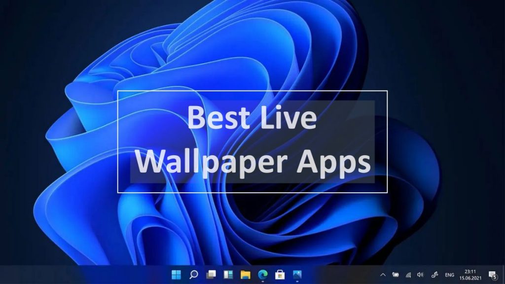
Task: Open the notification center icon
Action: pyautogui.click(x=493, y=275)
